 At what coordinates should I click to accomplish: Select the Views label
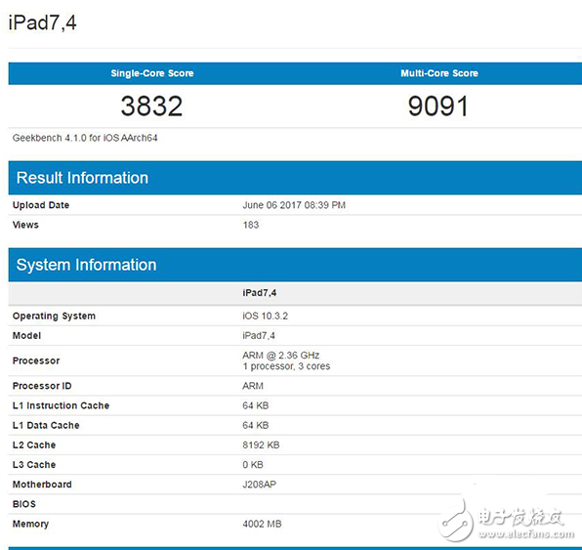coord(25,225)
